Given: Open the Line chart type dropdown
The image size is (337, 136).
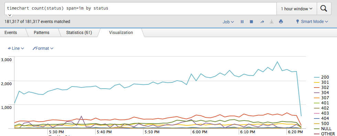Looking at the screenshot, I should [x=16, y=48].
